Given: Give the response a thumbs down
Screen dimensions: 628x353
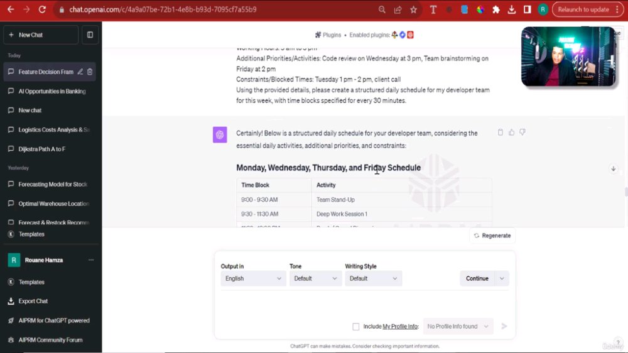Looking at the screenshot, I should 522,133.
